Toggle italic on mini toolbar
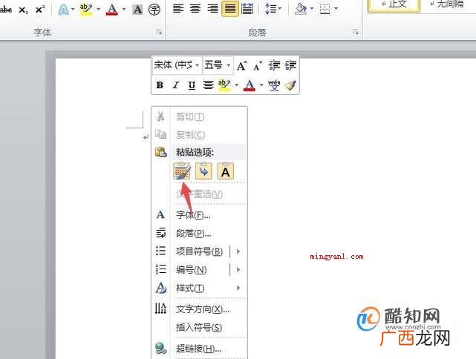 [x=175, y=85]
